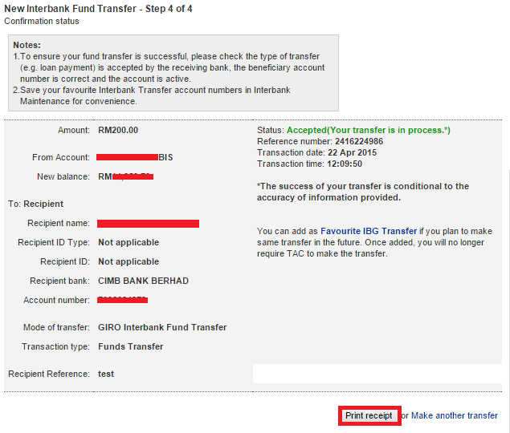
Task: Click the transfer accuracy disclaimer text
Action: click(363, 192)
